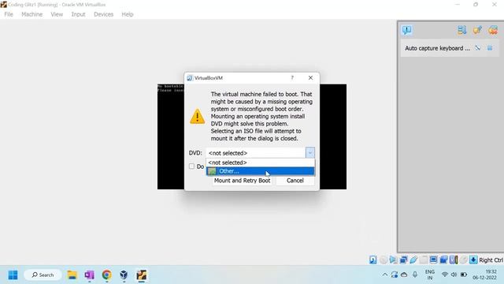Viewport: 504px width, 284px height.
Task: Show hidden system tray icons chevron
Action: (385, 275)
